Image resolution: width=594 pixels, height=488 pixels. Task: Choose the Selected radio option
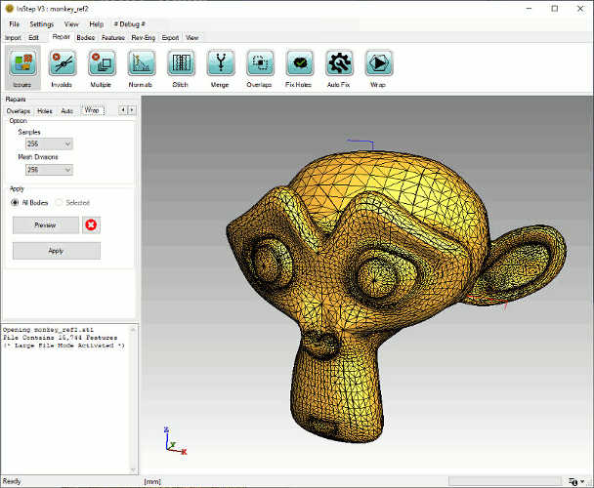point(60,202)
